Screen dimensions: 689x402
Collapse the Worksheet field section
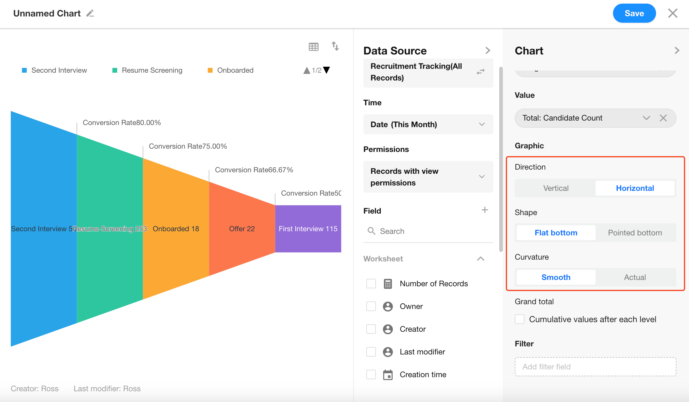pyautogui.click(x=480, y=259)
